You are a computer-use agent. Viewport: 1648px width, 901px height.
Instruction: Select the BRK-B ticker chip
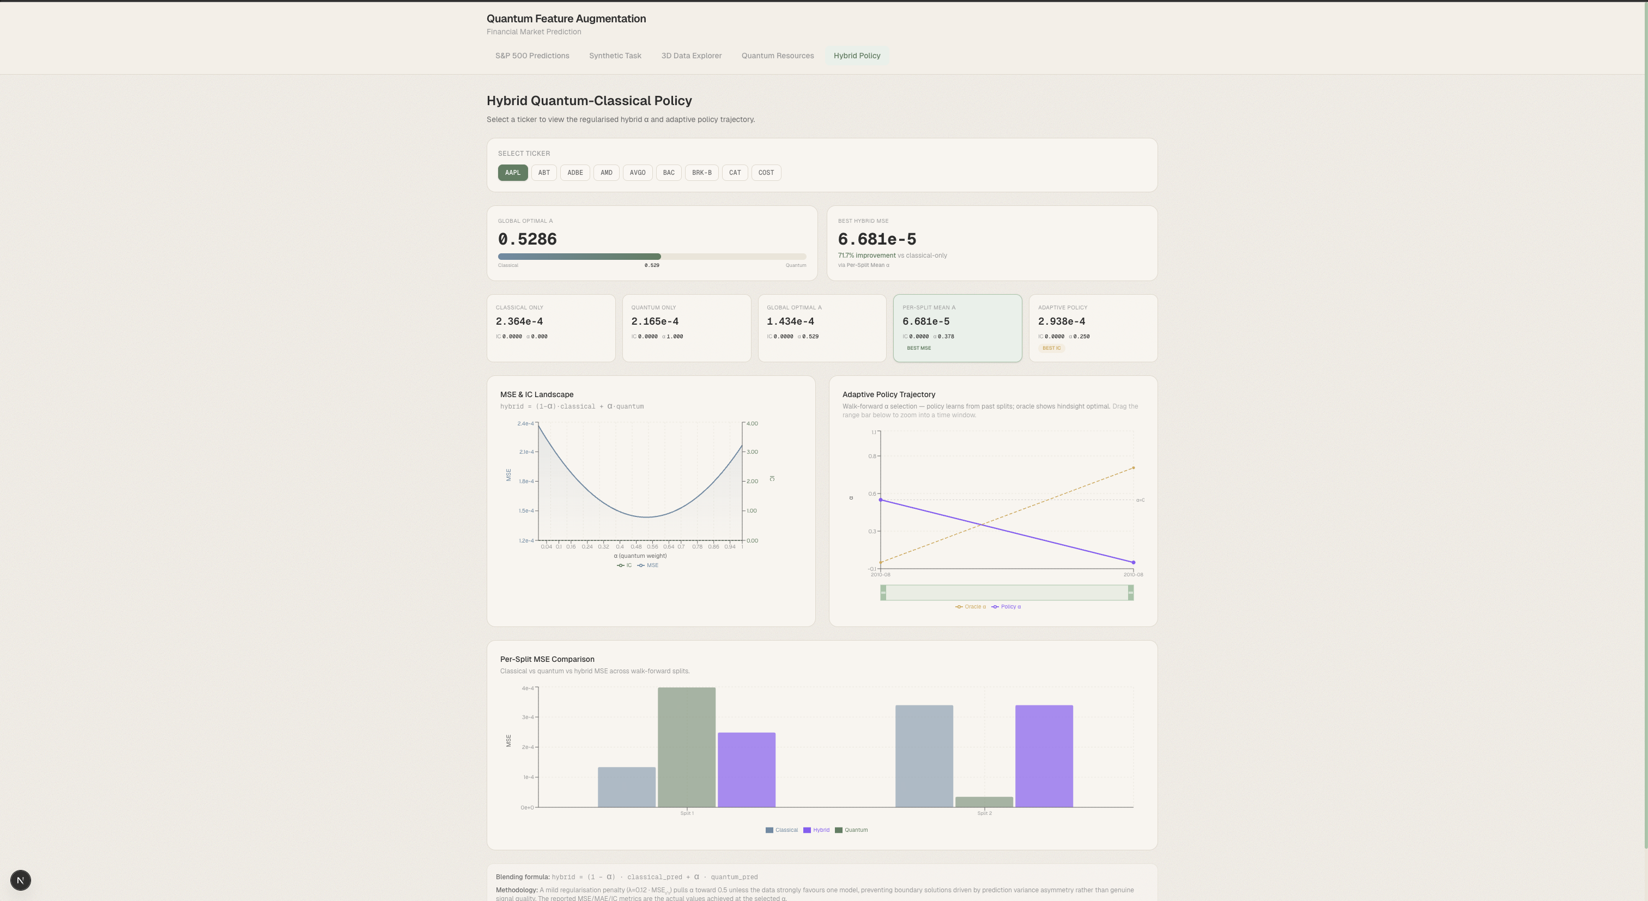coord(701,173)
